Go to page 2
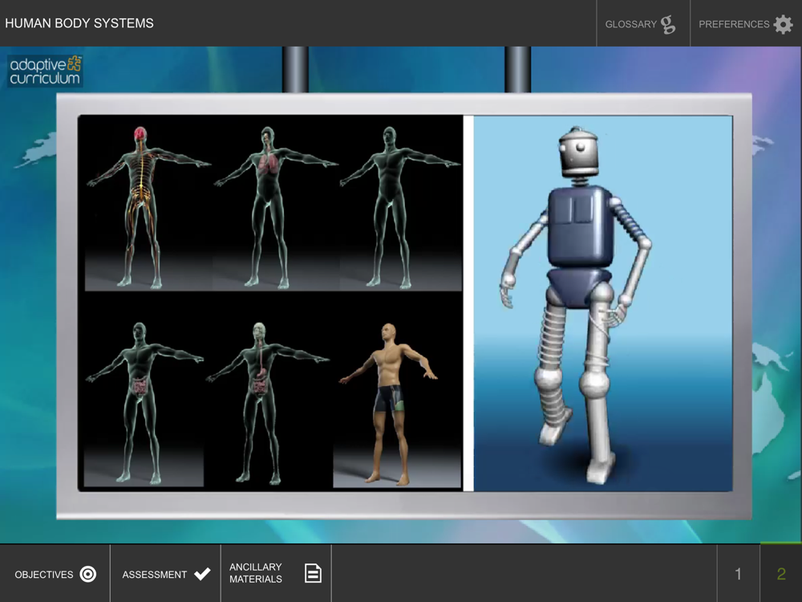The image size is (802, 602). pyautogui.click(x=781, y=574)
